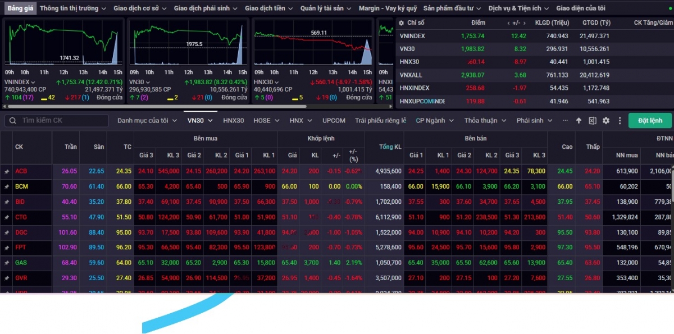Show more tabs via horizontal ellipsis icon
This screenshot has width=674, height=334.
tap(565, 121)
